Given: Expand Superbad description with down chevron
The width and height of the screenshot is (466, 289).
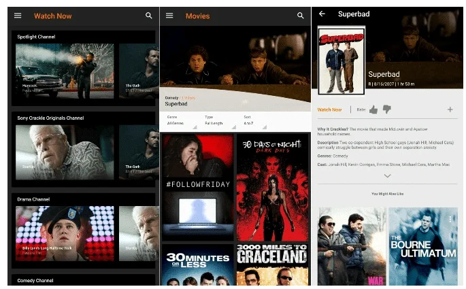Looking at the screenshot, I should [x=387, y=176].
